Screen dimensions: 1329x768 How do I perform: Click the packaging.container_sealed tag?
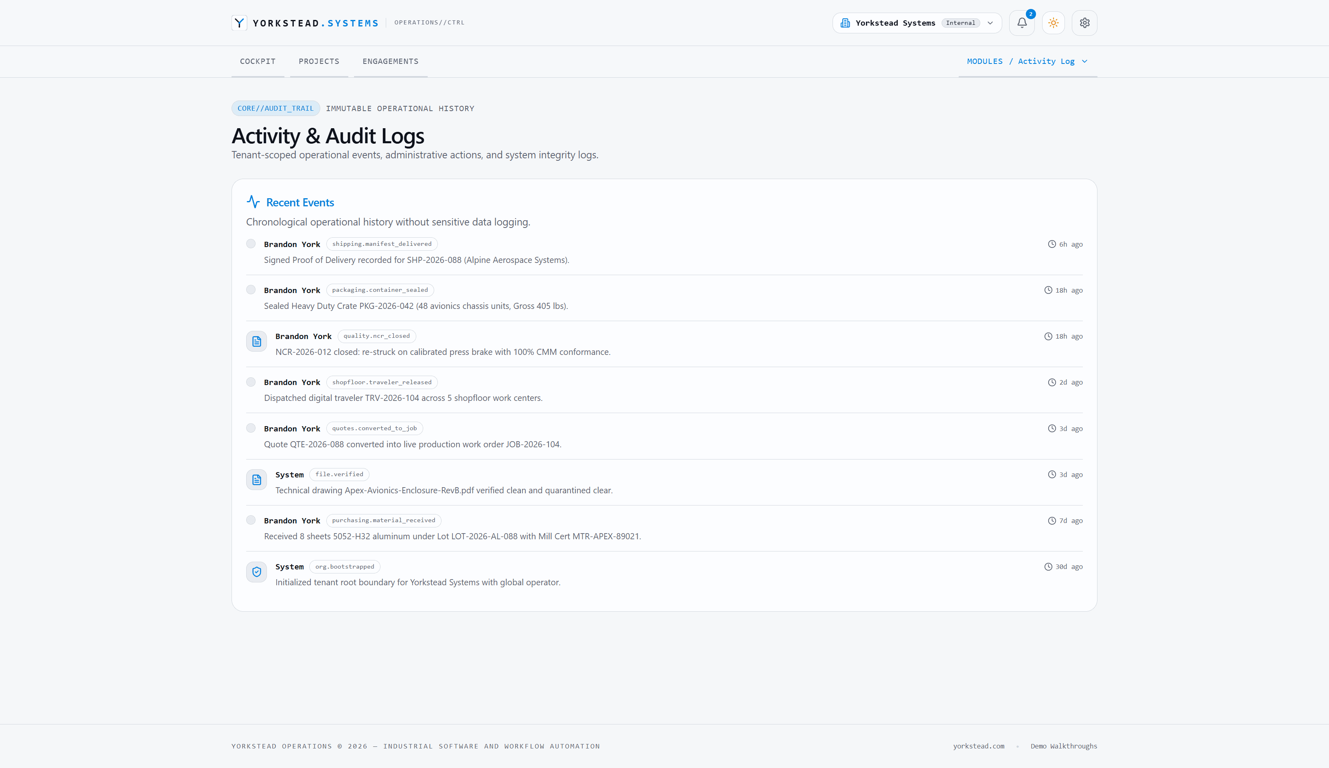click(x=380, y=290)
